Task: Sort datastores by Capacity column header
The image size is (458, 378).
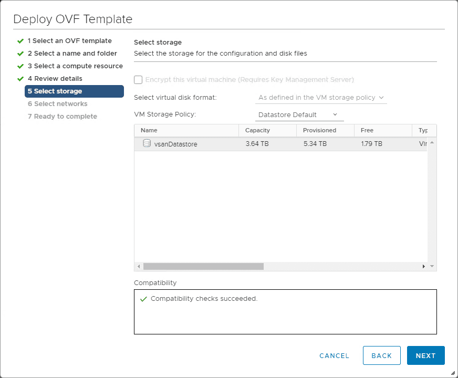Action: (257, 130)
